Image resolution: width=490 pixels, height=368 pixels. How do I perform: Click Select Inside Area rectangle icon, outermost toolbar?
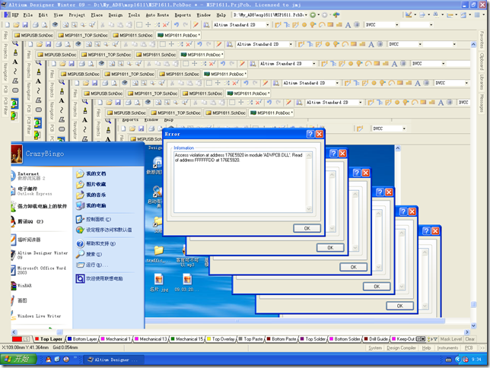click(x=139, y=24)
